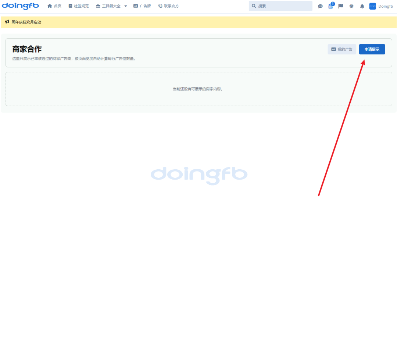Image resolution: width=397 pixels, height=350 pixels.
Task: Click the magnifier icon in search box
Action: pyautogui.click(x=254, y=6)
